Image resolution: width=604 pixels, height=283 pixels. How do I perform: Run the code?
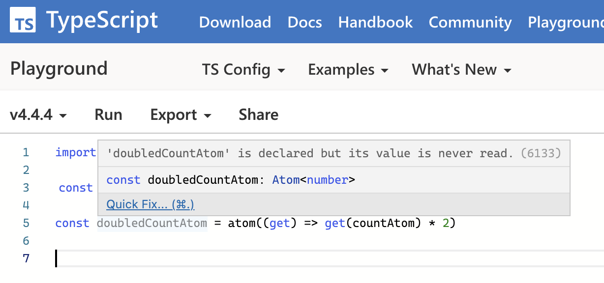108,115
